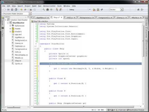
Task: Open the Toolbox side panel tab
Action: pyautogui.click(x=146, y=22)
